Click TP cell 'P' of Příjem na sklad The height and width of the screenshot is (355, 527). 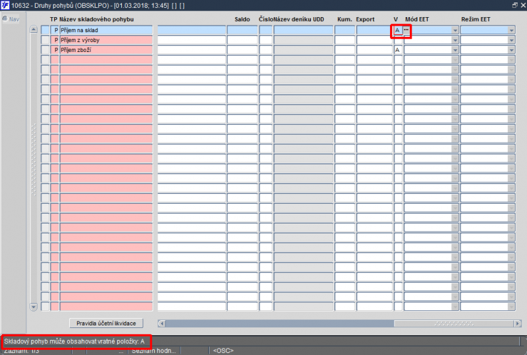point(55,30)
